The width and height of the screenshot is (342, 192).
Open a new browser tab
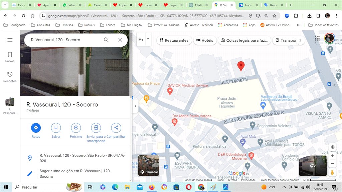(291, 5)
